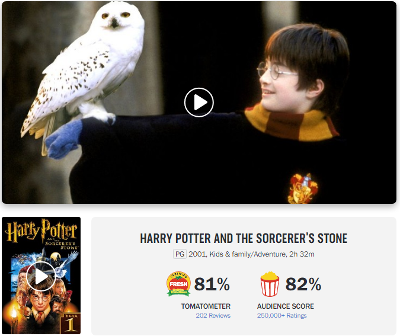Click the 81% Tomatometer score
Image resolution: width=400 pixels, height=336 pixels.
click(212, 284)
